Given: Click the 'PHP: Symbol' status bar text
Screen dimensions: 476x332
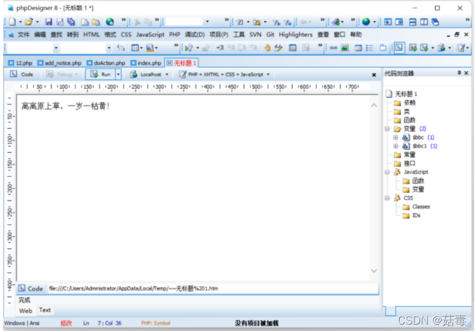Looking at the screenshot, I should [155, 323].
